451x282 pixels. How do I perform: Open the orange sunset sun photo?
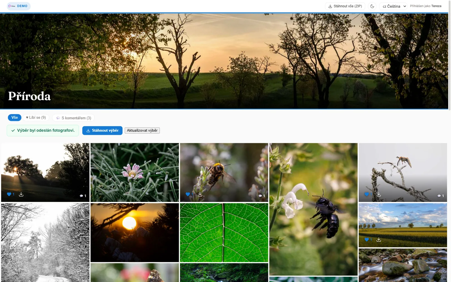pyautogui.click(x=135, y=233)
